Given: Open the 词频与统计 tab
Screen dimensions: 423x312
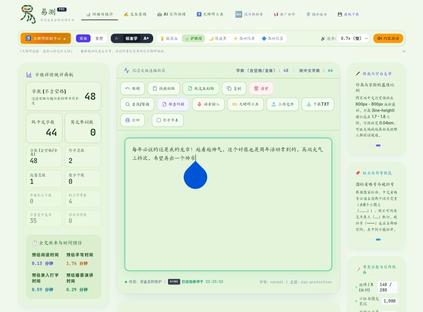Looking at the screenshot, I should pos(99,14).
